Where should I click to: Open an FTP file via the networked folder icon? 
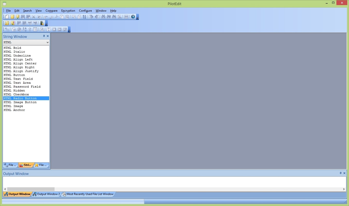[x=18, y=17]
